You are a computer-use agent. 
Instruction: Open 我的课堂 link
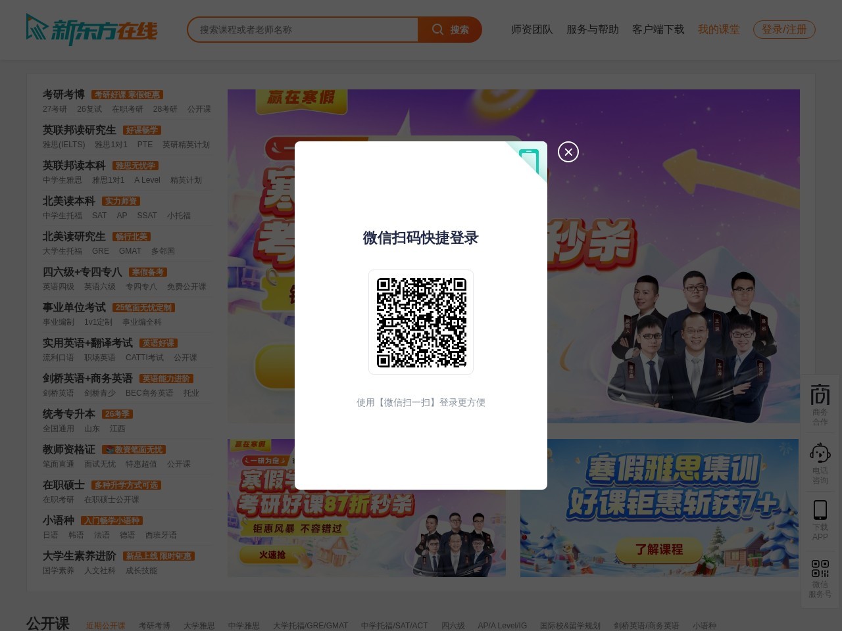click(718, 30)
